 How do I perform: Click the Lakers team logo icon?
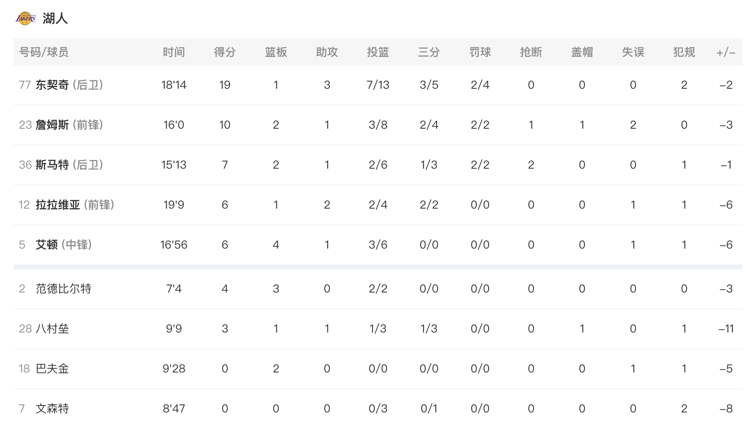click(x=26, y=18)
